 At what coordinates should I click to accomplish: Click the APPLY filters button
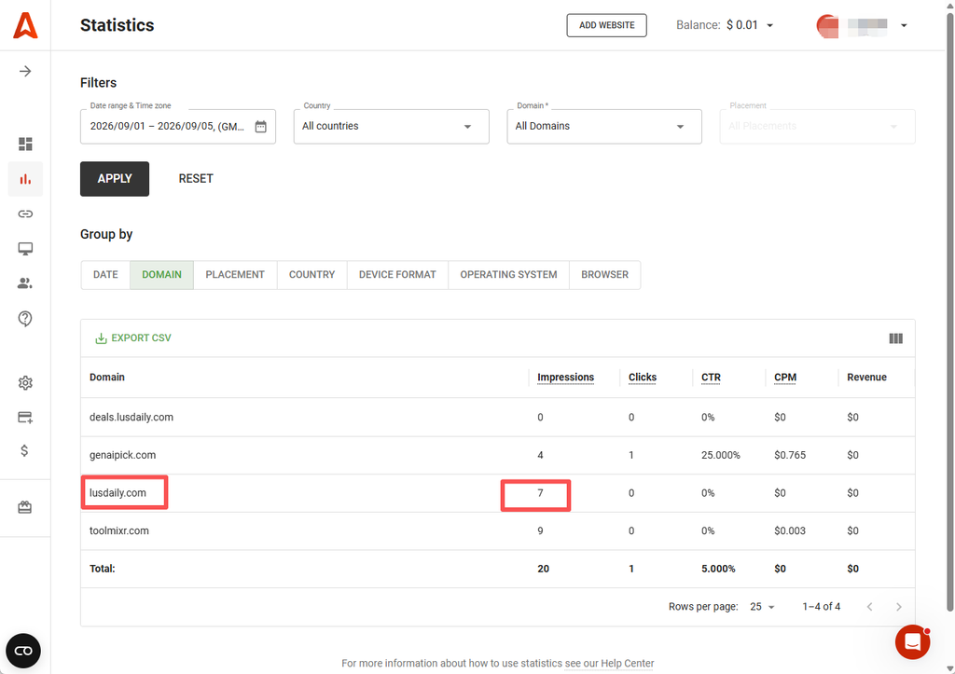(115, 178)
